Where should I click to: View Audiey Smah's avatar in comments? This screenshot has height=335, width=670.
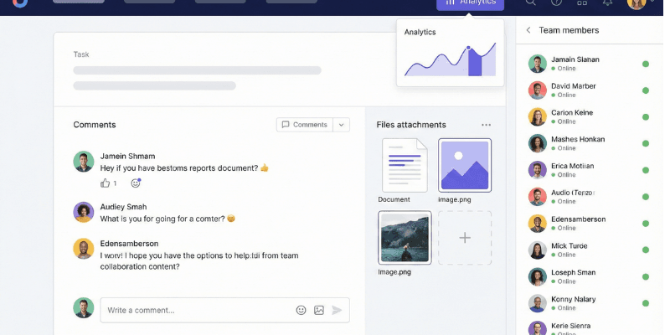pyautogui.click(x=83, y=212)
